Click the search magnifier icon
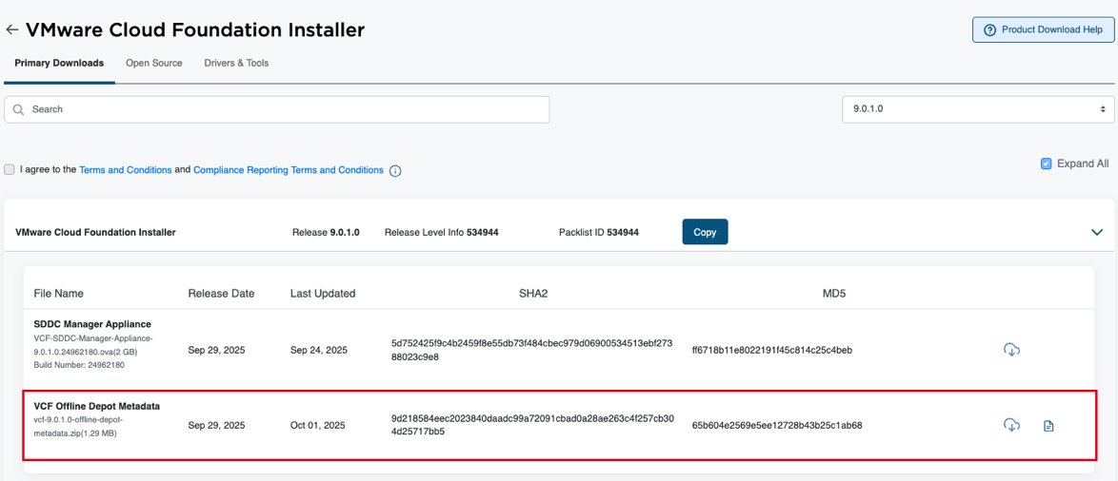Viewport: 1118px width, 481px height. pyautogui.click(x=18, y=109)
